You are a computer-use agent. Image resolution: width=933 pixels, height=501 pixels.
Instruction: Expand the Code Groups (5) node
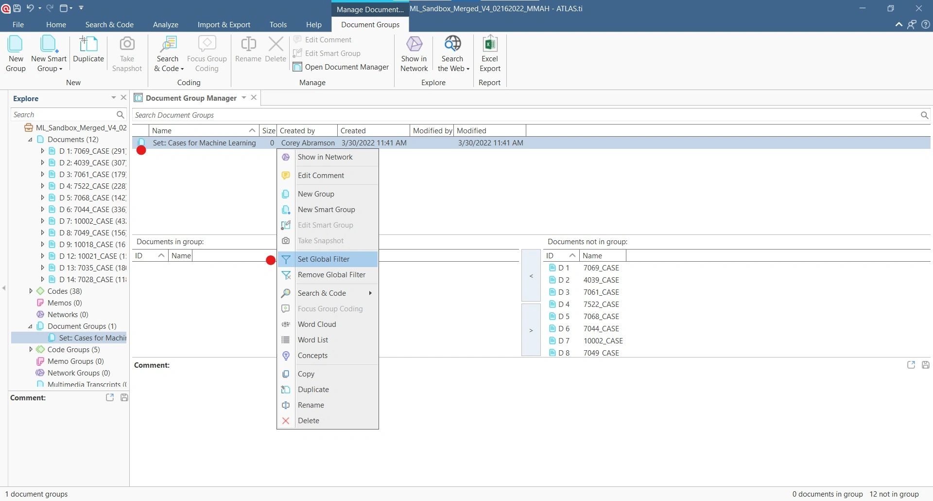[x=31, y=350]
